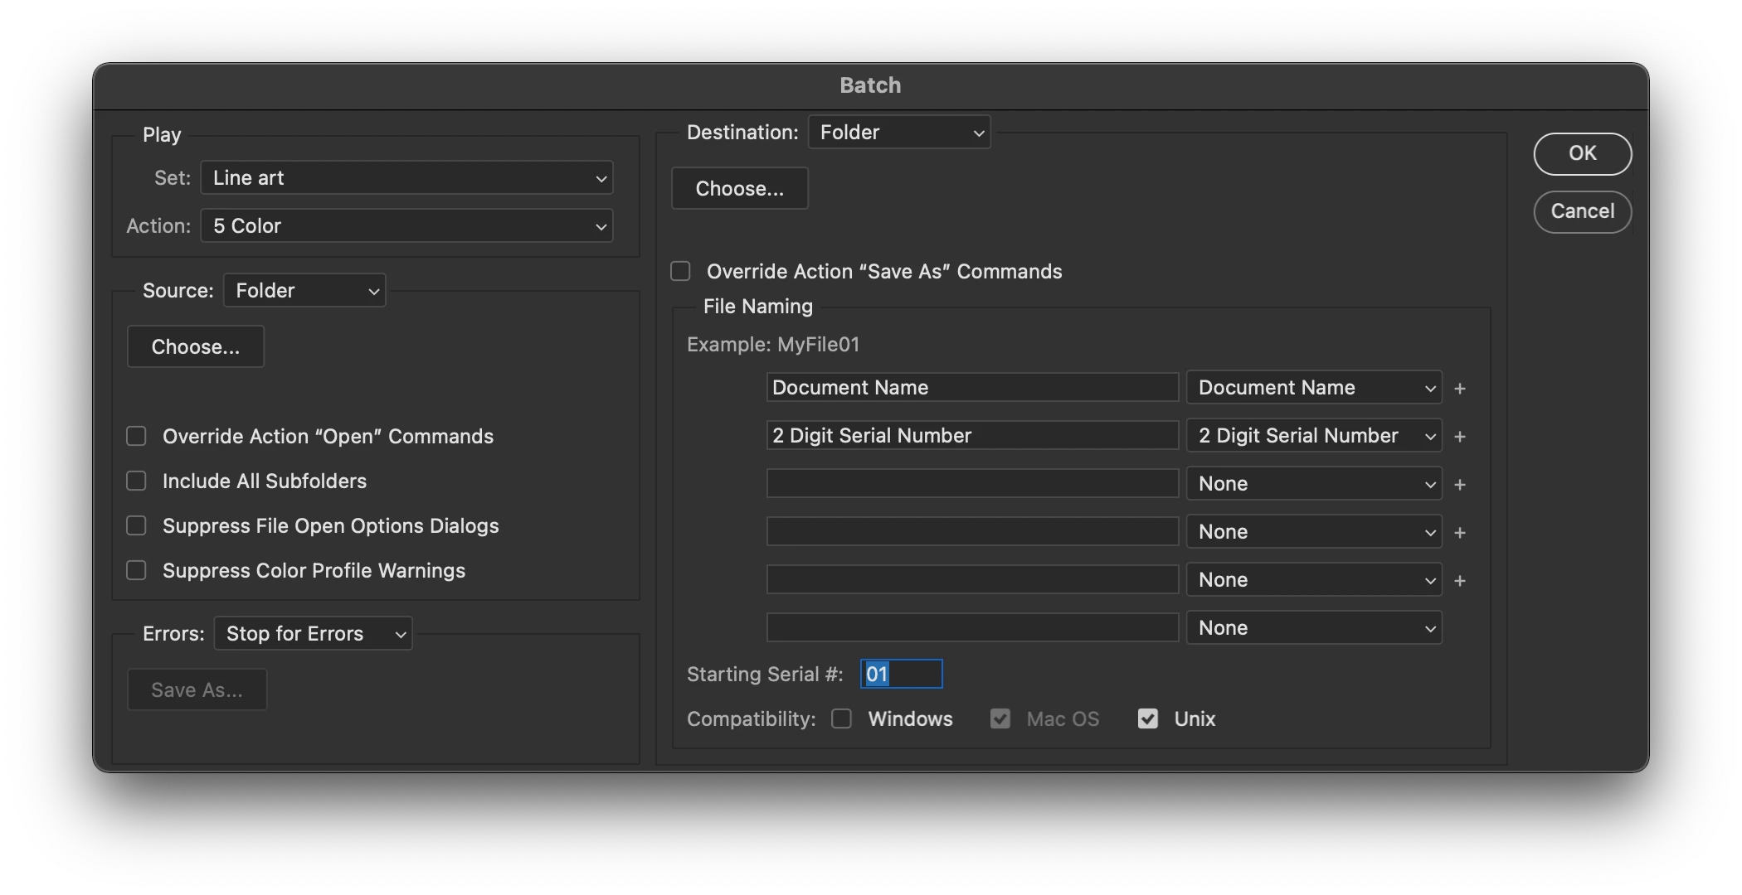
Task: Uncheck Unix compatibility
Action: [1147, 718]
